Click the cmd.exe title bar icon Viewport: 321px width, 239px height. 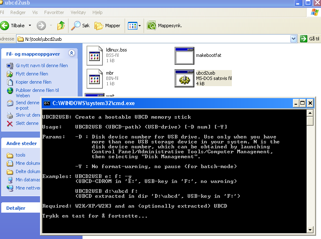[47, 103]
